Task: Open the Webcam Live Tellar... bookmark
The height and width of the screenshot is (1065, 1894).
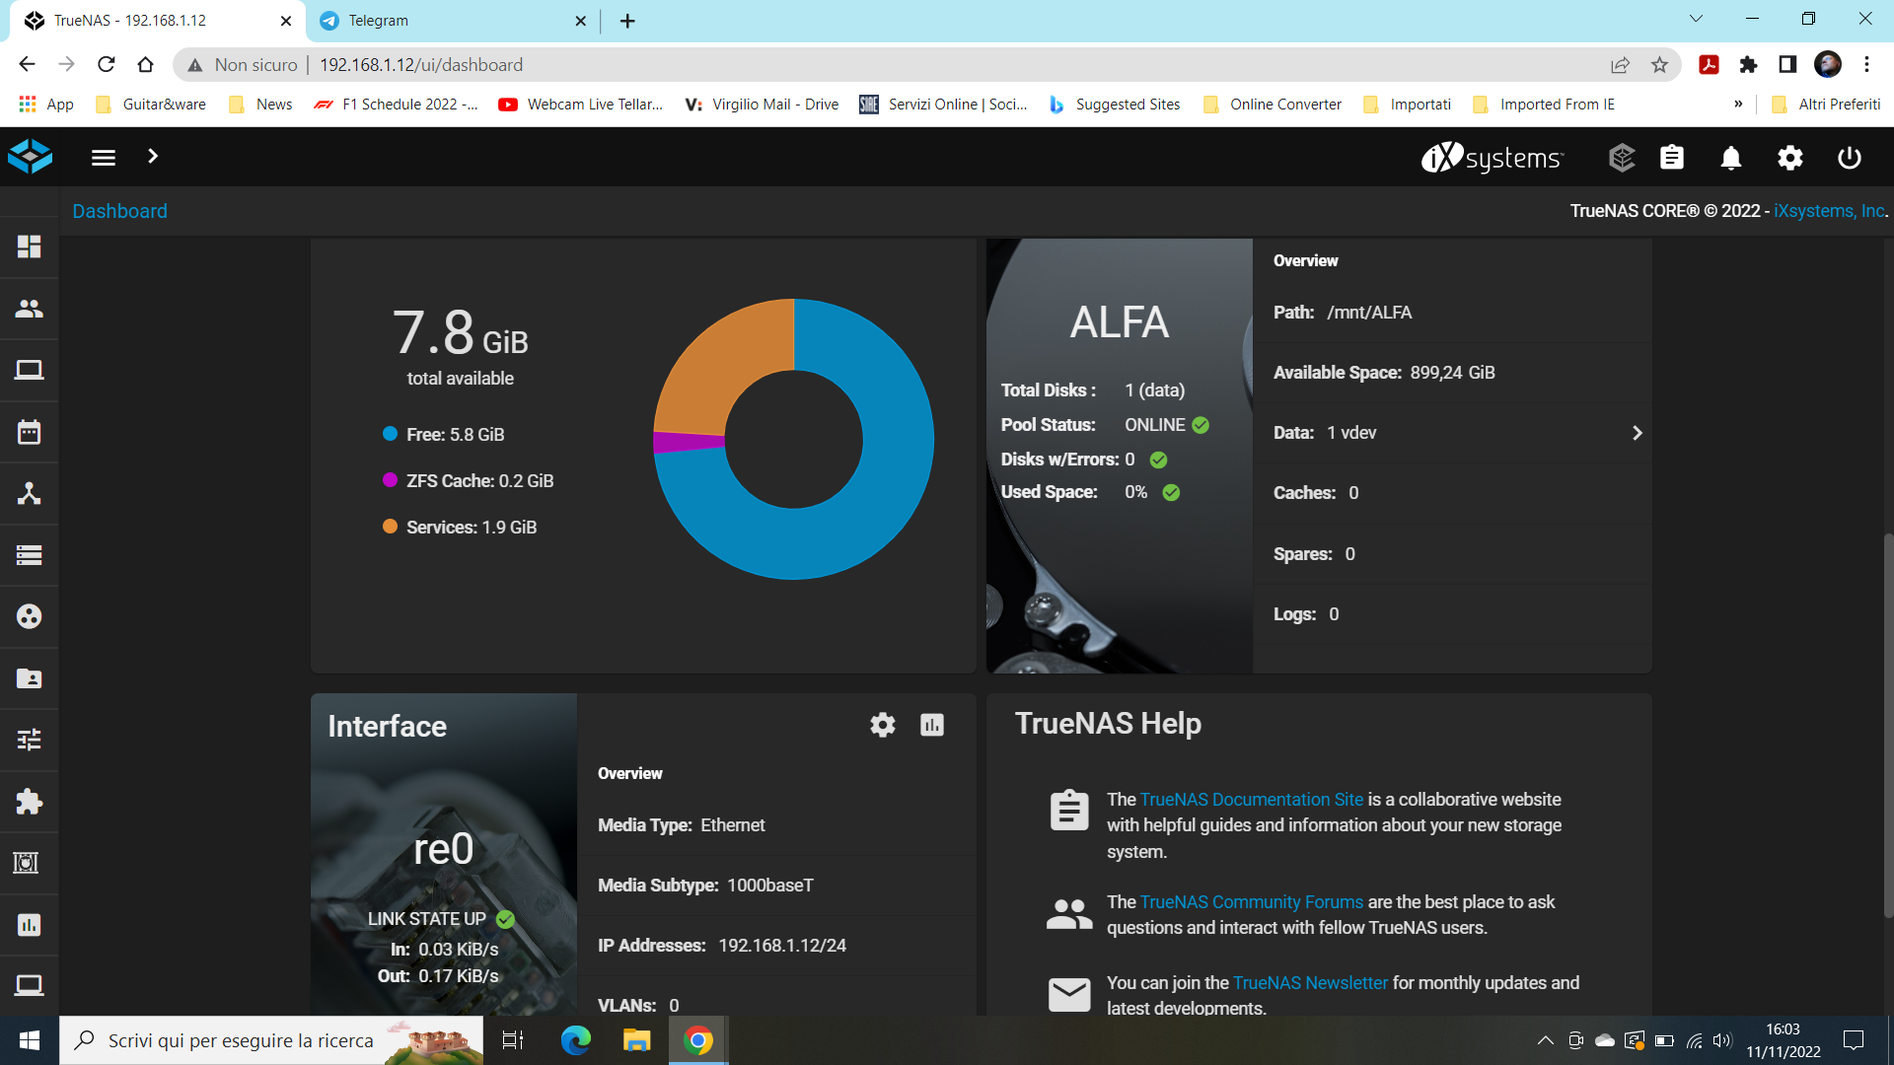Action: coord(581,105)
